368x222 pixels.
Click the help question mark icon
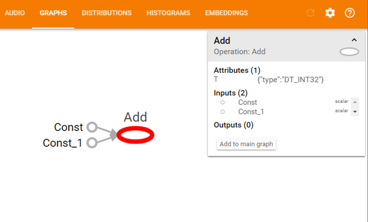pyautogui.click(x=350, y=13)
